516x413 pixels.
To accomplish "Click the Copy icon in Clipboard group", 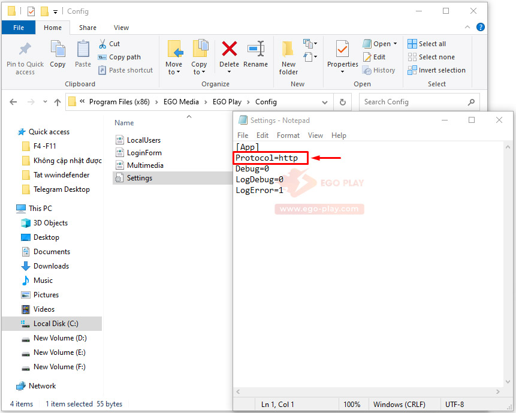I will 58,49.
